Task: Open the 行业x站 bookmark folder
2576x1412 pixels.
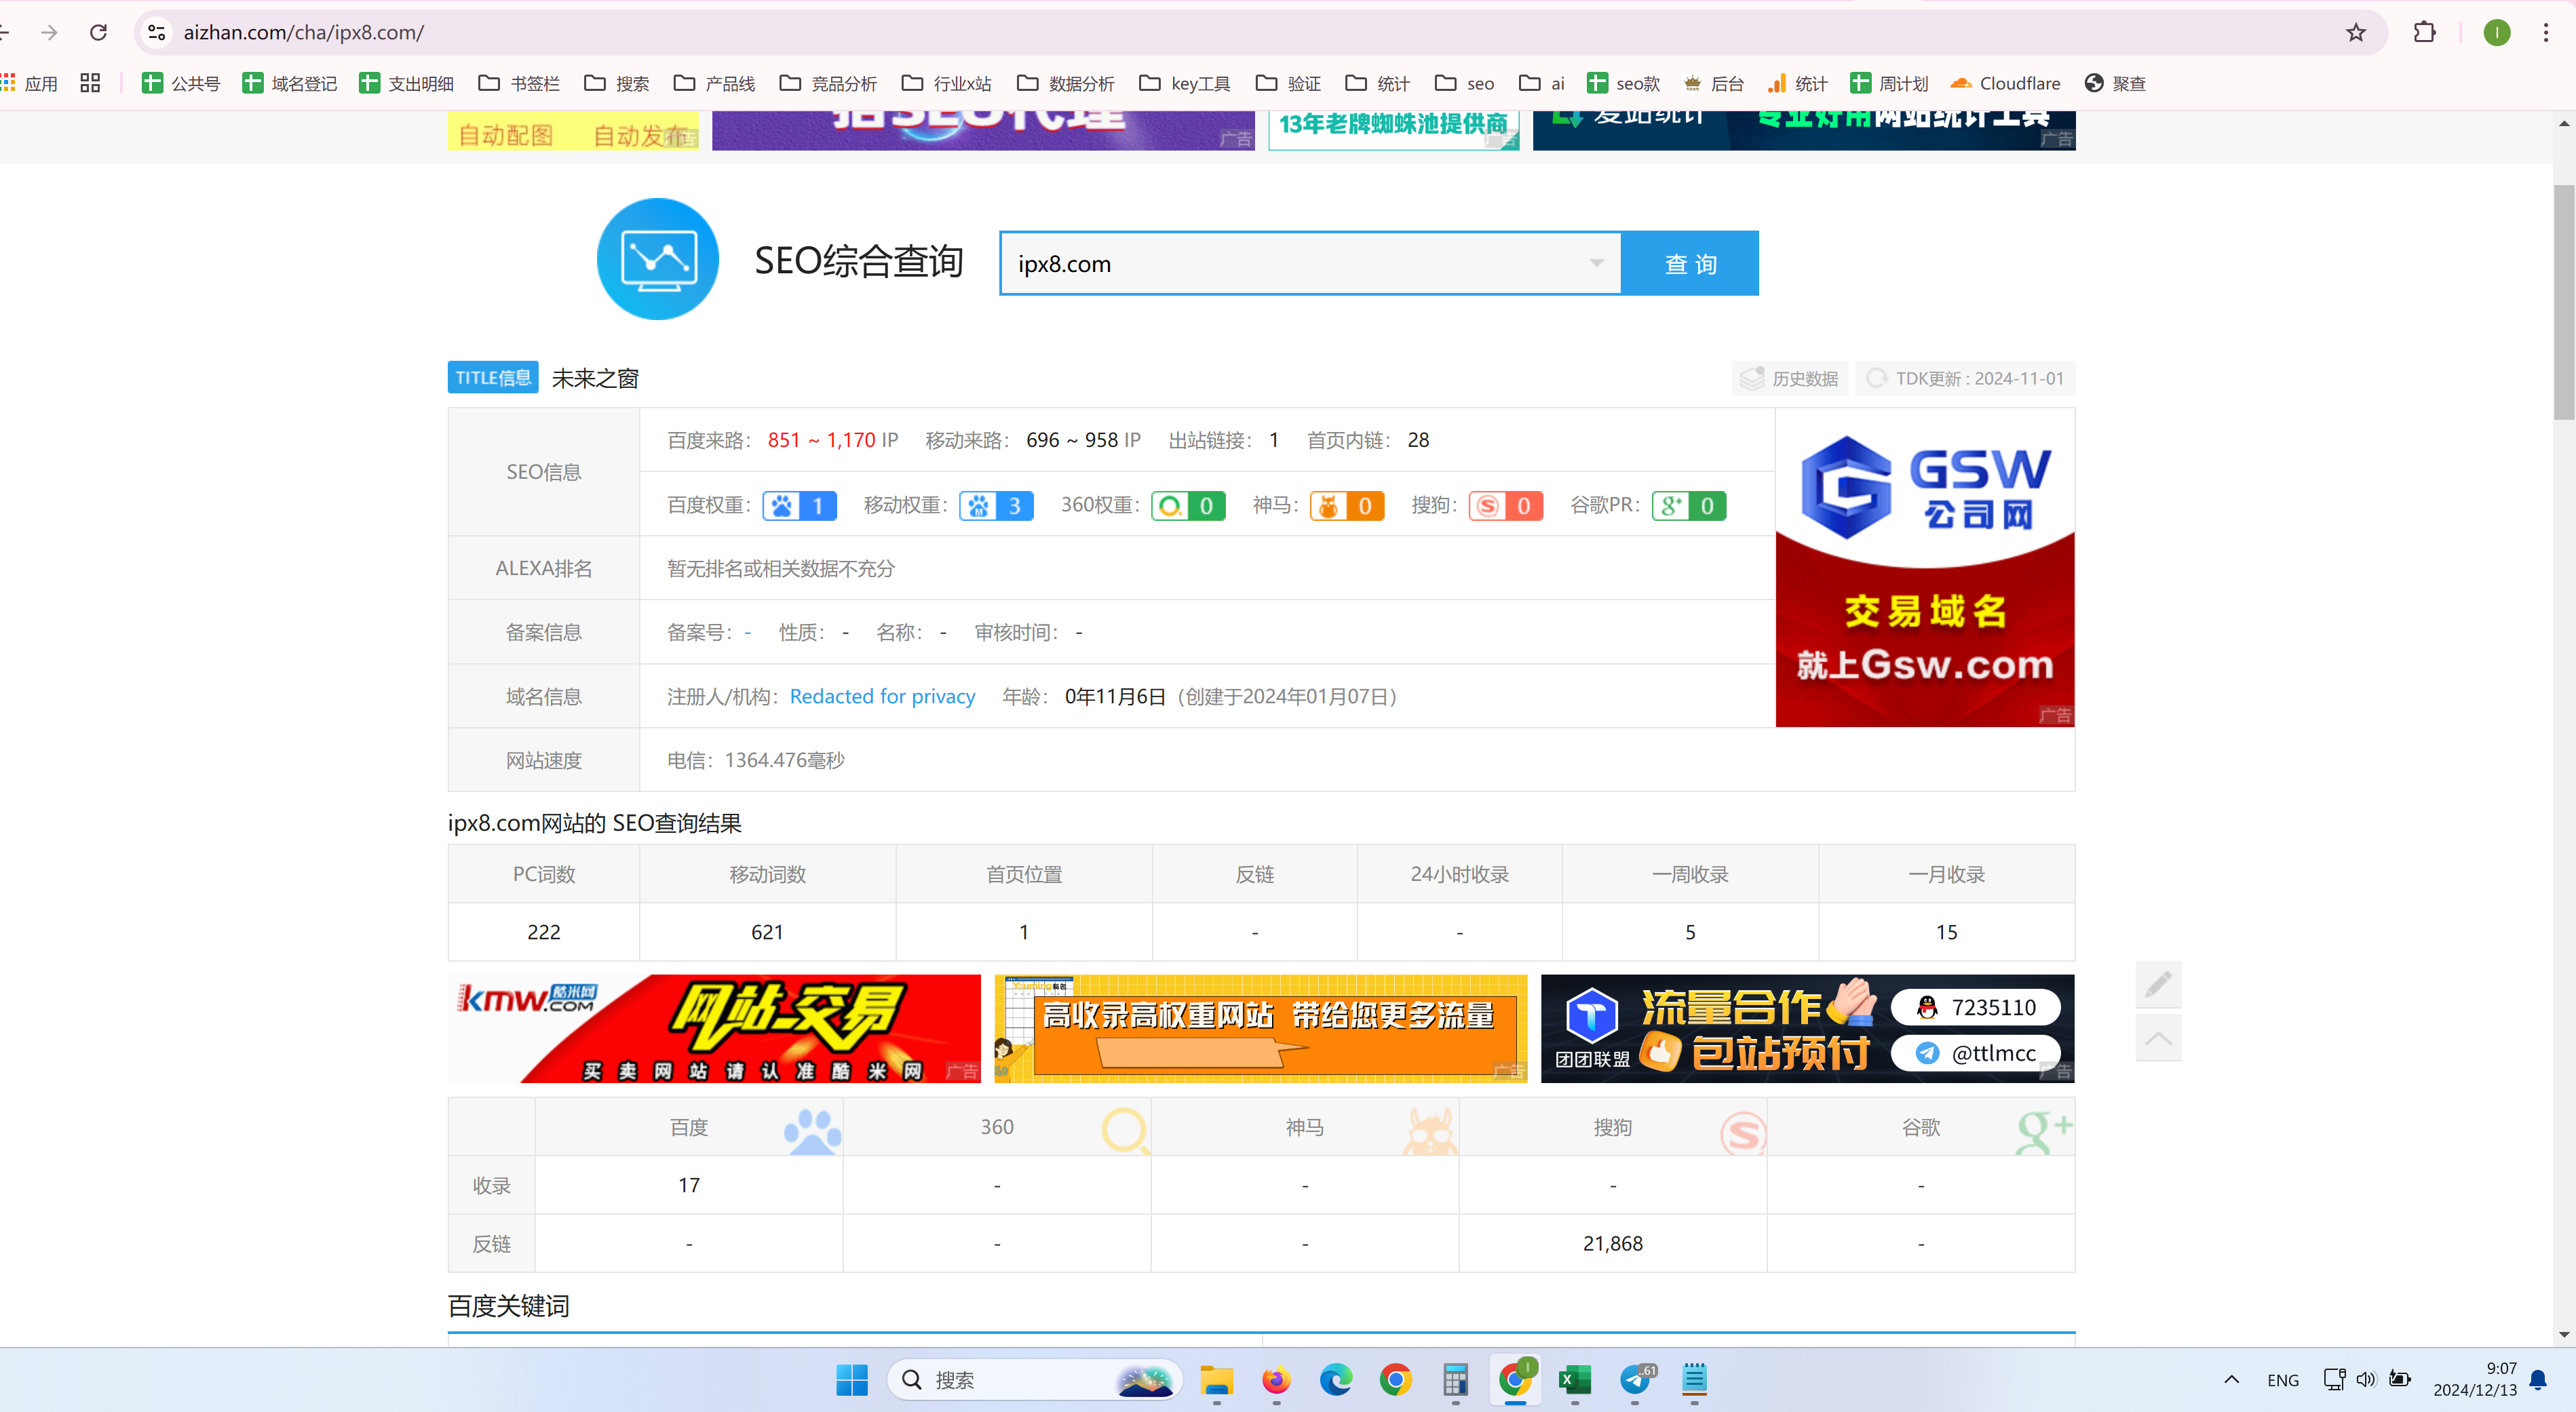Action: (x=946, y=83)
